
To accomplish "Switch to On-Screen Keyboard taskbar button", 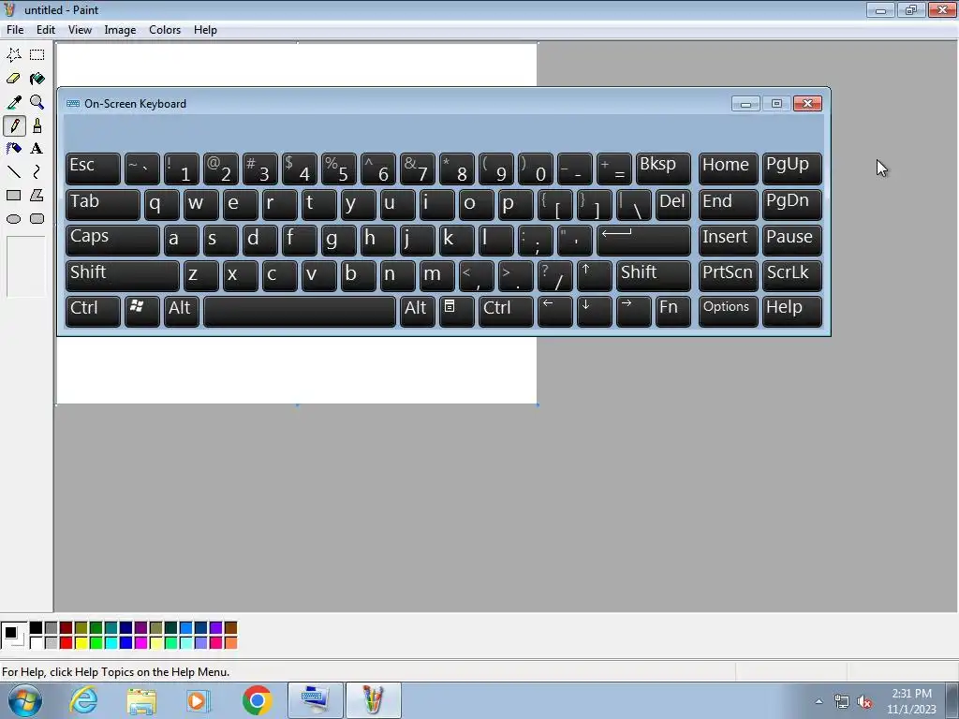I will pos(316,700).
